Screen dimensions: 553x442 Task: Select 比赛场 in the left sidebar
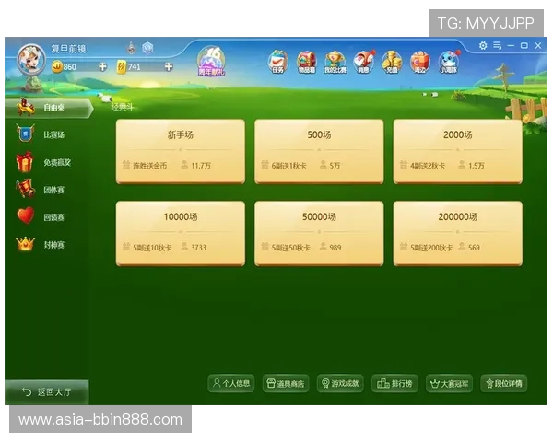point(46,134)
